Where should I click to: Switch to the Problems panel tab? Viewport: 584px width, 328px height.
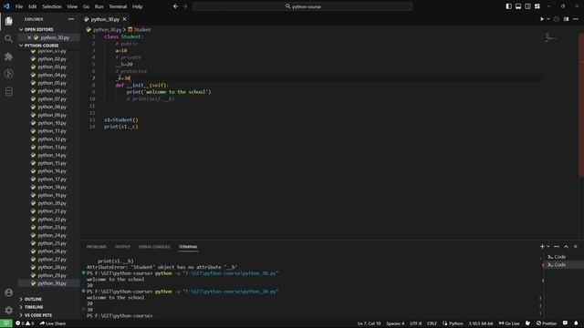[97, 247]
